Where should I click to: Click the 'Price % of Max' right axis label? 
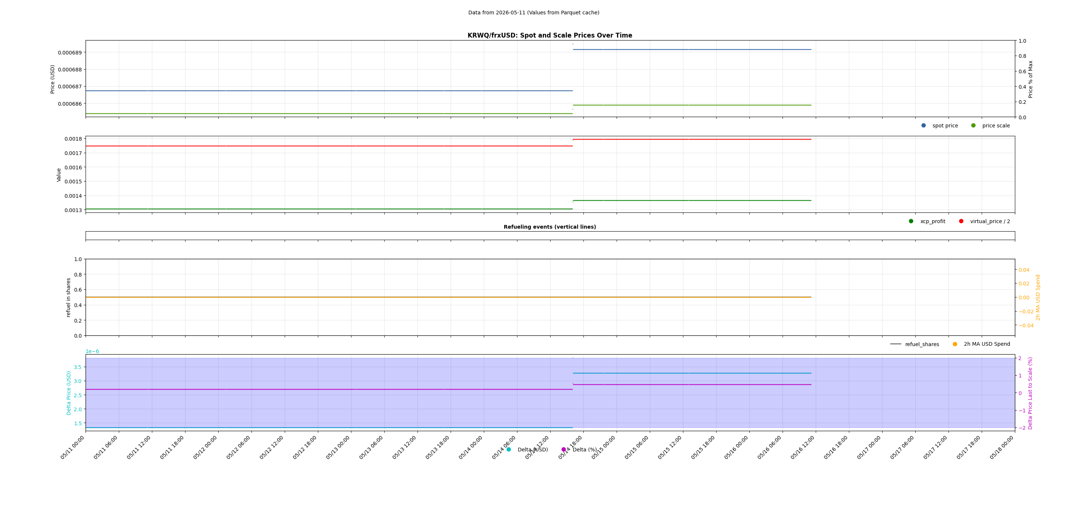(1031, 79)
